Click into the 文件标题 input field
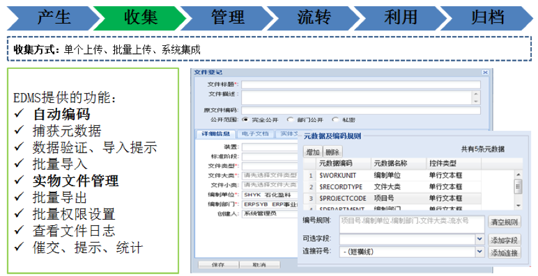This screenshot has height=276, width=538. point(360,84)
